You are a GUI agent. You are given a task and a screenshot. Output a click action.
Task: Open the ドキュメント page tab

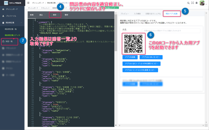[x=45, y=8]
